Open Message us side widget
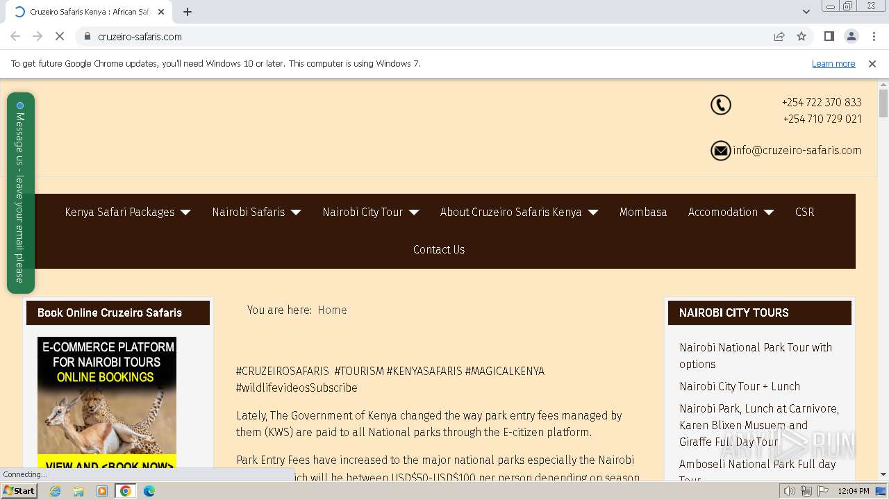The image size is (889, 500). (20, 193)
